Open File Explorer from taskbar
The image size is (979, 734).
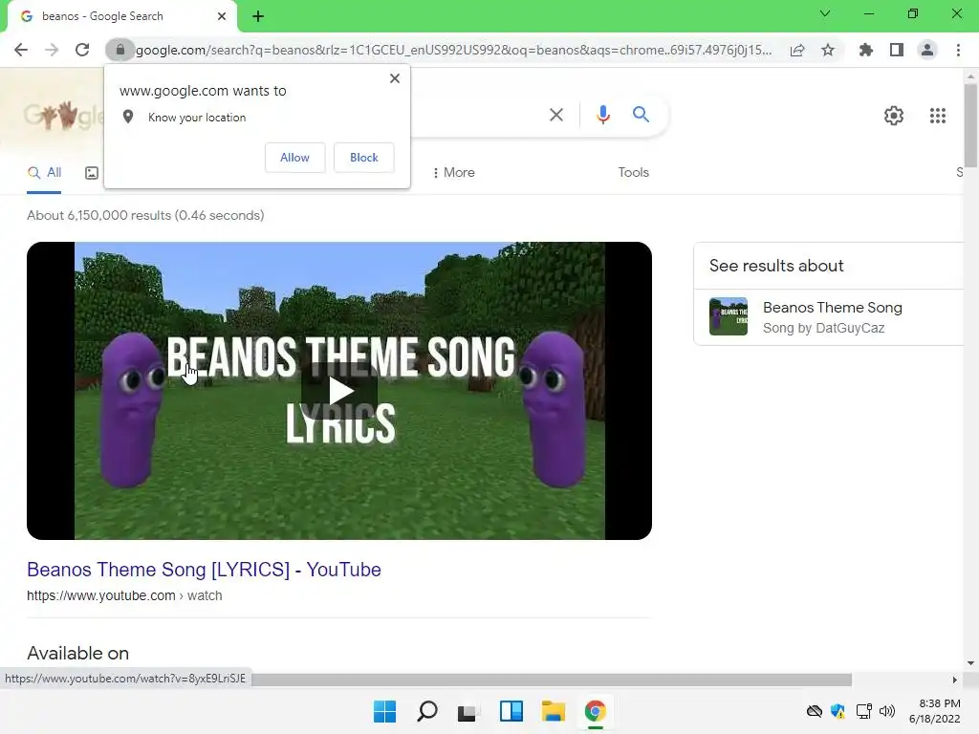click(x=554, y=711)
